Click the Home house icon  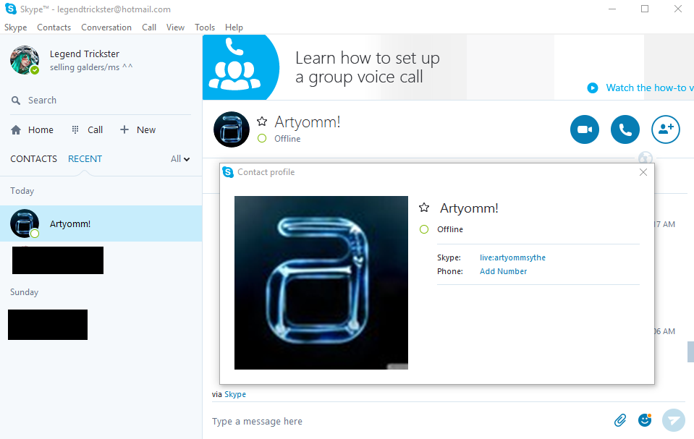[16, 129]
